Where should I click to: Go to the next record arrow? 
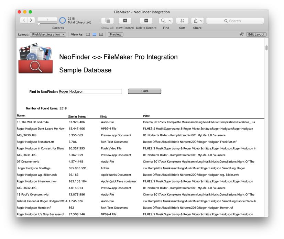(31, 20)
